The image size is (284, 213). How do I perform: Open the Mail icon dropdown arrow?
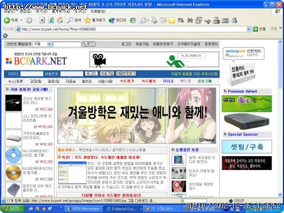(x=148, y=20)
